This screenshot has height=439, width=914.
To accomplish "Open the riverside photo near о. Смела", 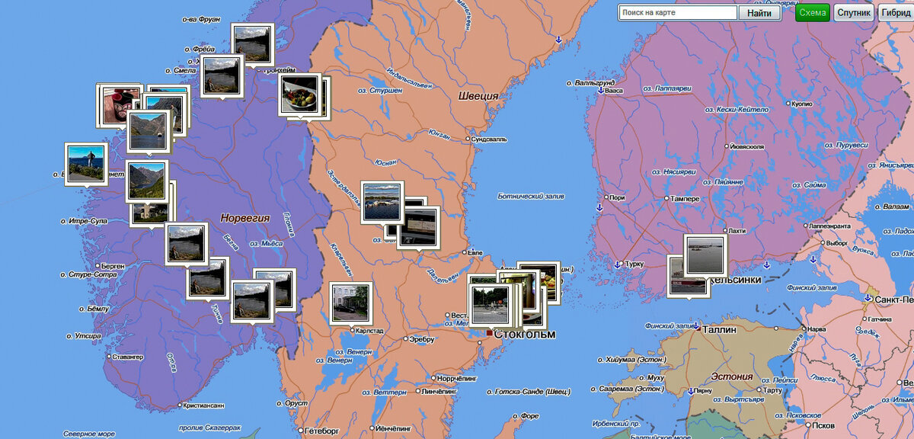I will [x=222, y=75].
